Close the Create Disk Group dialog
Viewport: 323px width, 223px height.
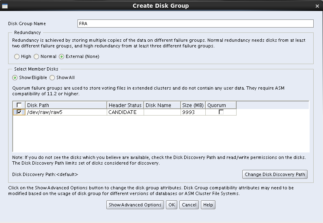(x=317, y=6)
